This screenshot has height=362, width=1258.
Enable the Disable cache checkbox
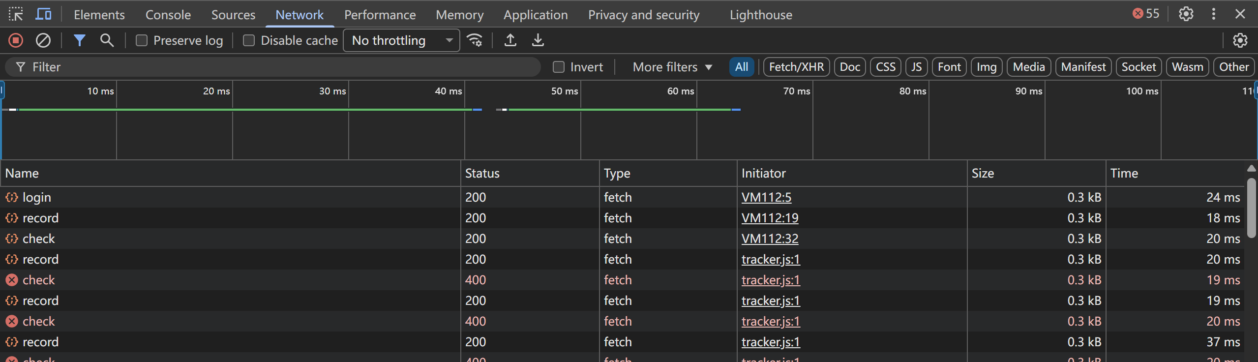coord(249,40)
